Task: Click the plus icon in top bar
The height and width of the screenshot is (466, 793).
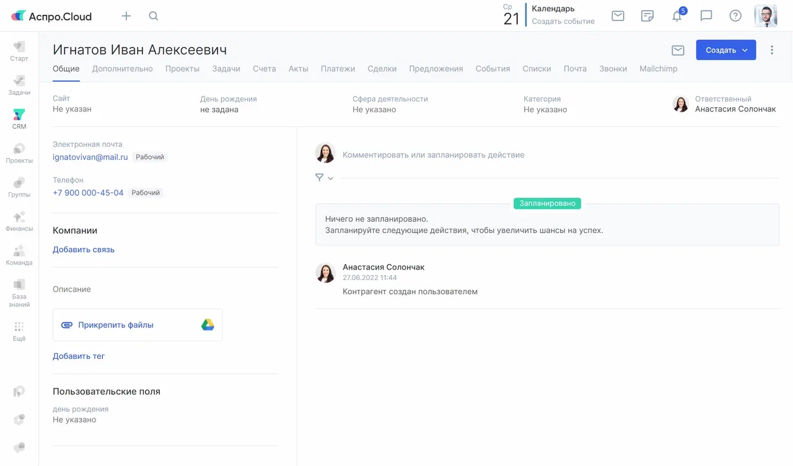Action: [x=126, y=16]
